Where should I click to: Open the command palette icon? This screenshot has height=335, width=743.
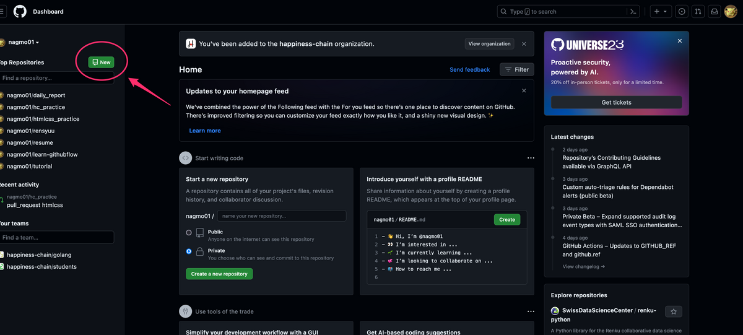click(x=633, y=11)
